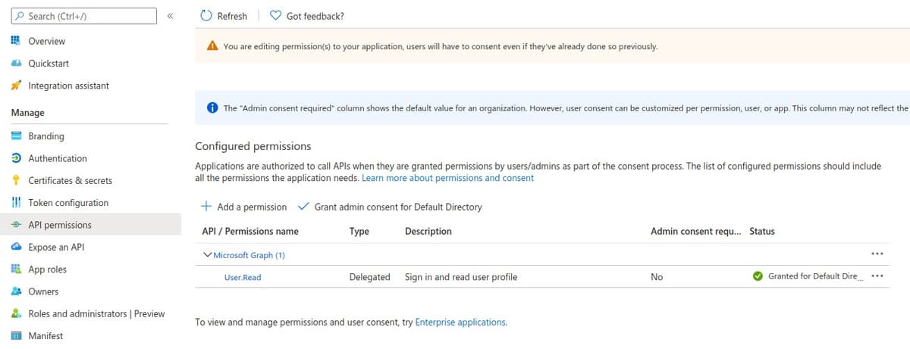Viewport: 910px width, 349px height.
Task: Open the User.Read permission link
Action: tap(243, 277)
